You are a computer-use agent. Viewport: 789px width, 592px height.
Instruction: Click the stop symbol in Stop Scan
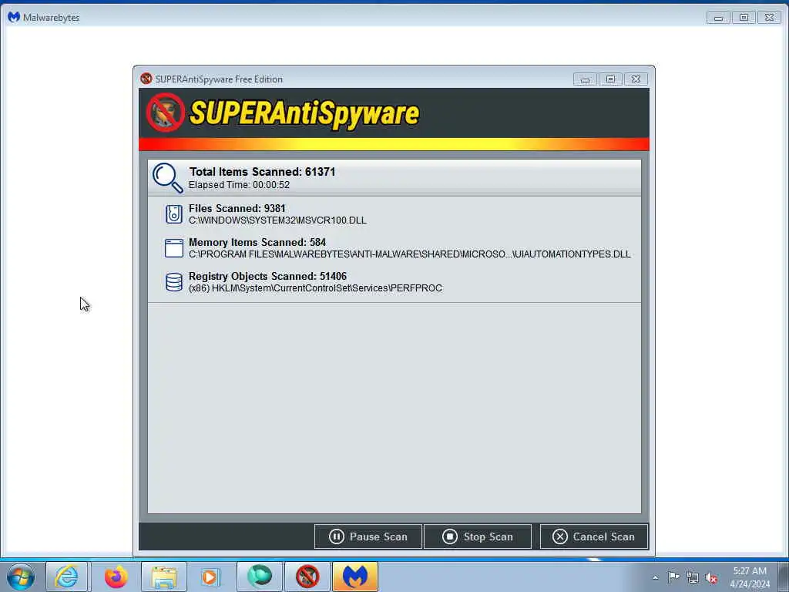(x=450, y=536)
